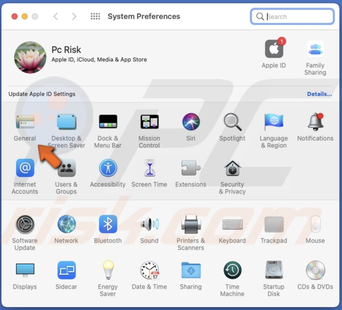Image resolution: width=342 pixels, height=310 pixels.
Task: Close the System Preferences window
Action: (15, 16)
